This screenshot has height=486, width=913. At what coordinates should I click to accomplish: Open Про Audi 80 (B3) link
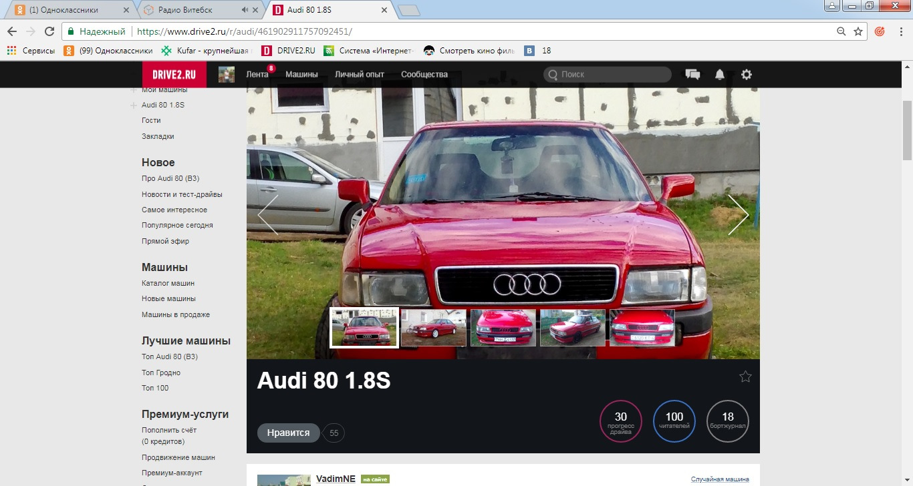click(x=170, y=178)
